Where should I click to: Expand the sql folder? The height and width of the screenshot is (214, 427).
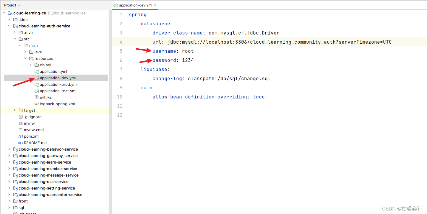9,208
